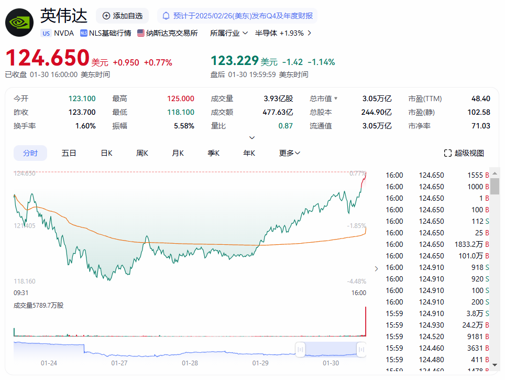The height and width of the screenshot is (380, 505).
Task: Click the NLS quote badge icon
Action: (83, 33)
